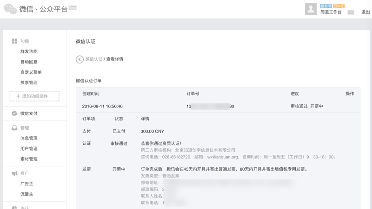Click 详情 sub-header

click(145, 119)
